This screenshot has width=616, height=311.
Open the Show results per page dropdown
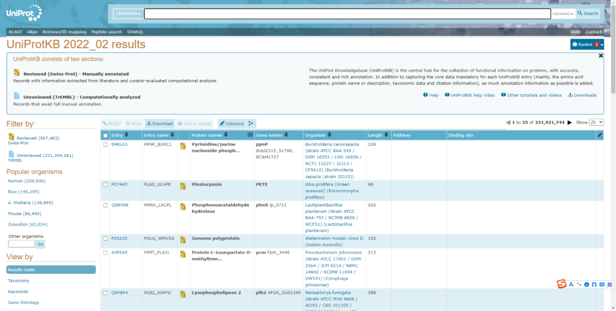597,123
